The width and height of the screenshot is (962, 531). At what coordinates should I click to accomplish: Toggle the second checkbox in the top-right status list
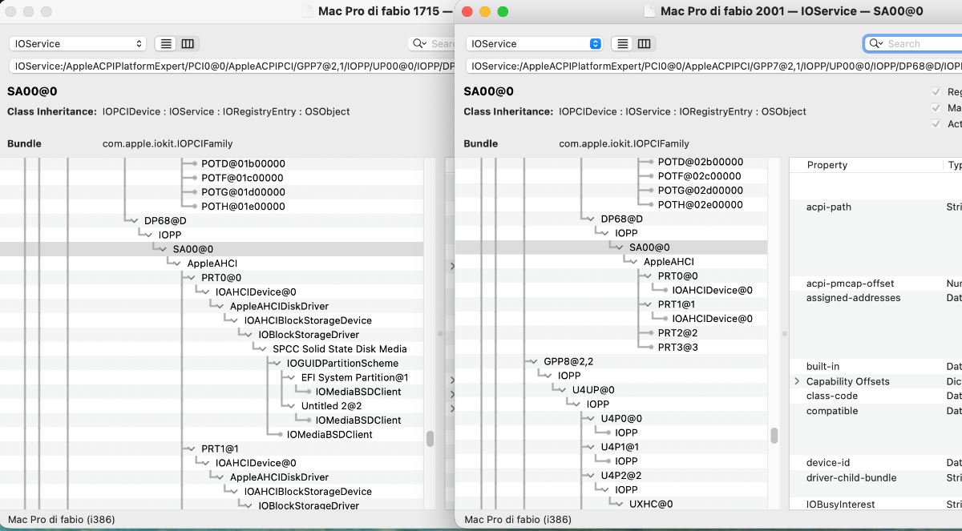click(x=936, y=108)
